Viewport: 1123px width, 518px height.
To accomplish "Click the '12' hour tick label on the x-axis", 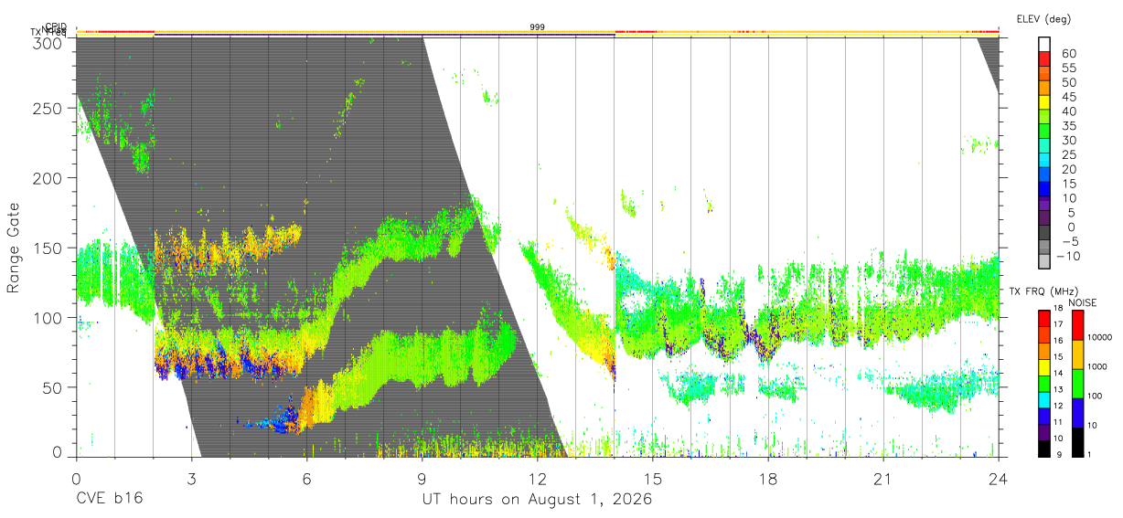I will (537, 479).
